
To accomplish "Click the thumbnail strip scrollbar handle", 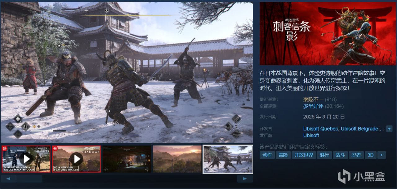I will tap(30, 179).
